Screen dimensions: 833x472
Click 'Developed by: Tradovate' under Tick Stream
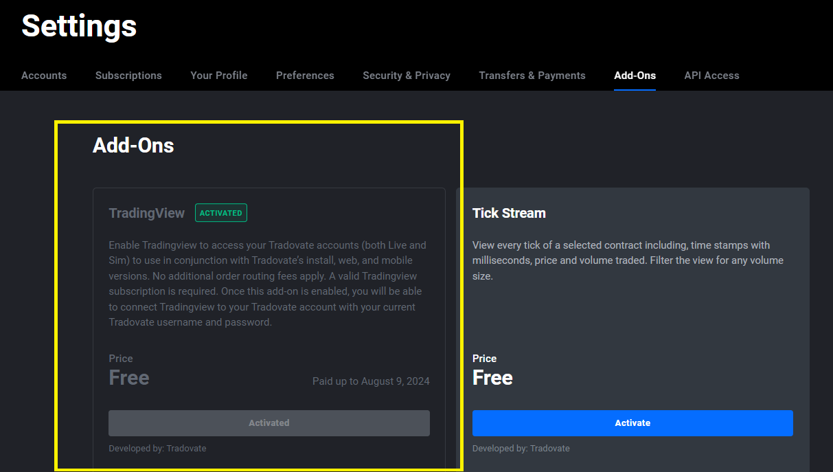pos(521,448)
